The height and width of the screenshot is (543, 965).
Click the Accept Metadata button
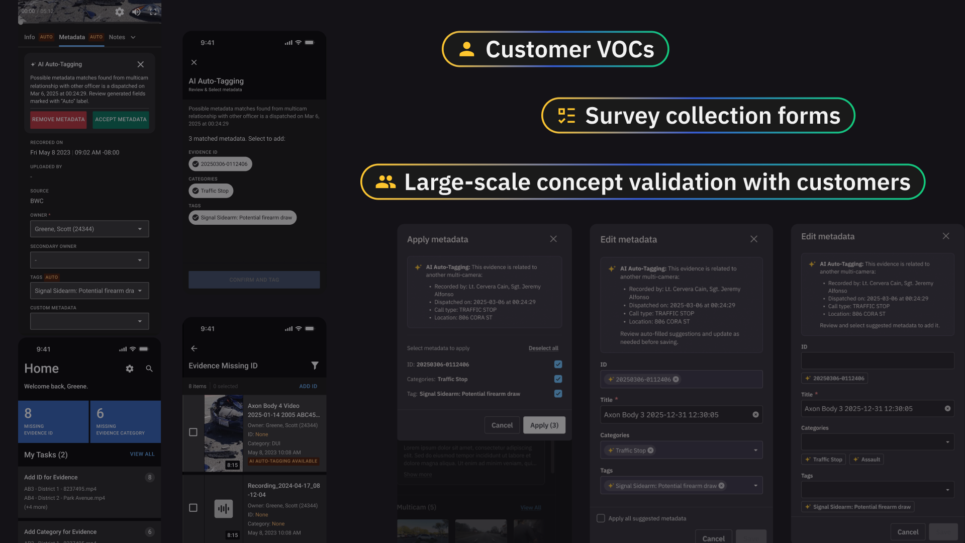tap(121, 120)
